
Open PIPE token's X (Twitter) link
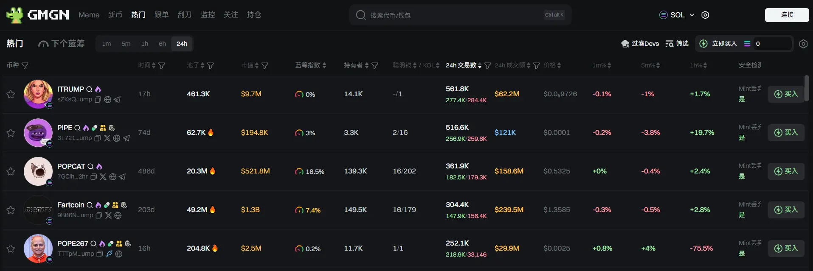tap(107, 138)
